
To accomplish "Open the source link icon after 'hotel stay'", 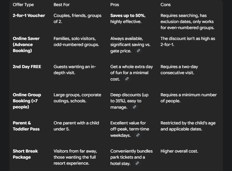I will point(137,163).
